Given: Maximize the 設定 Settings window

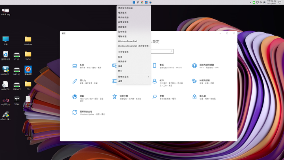Looking at the screenshot, I should coord(227,33).
